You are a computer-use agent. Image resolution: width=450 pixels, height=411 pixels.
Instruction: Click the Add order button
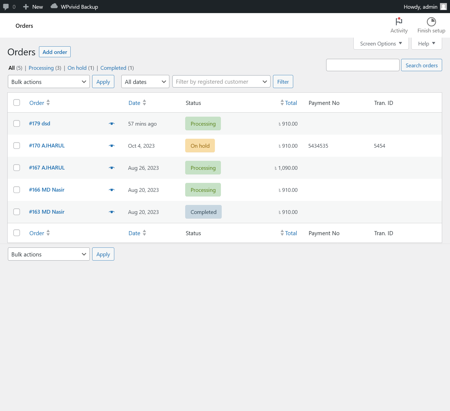(55, 52)
